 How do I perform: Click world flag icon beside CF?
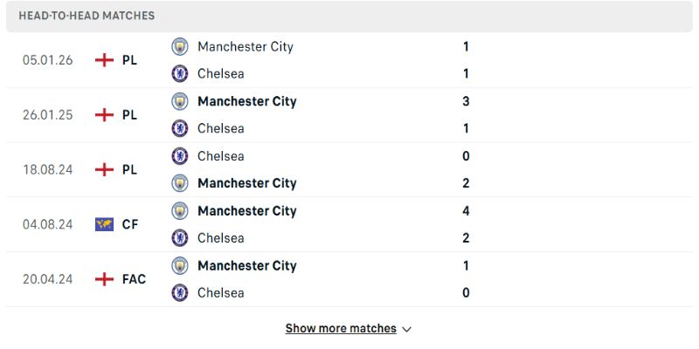(105, 224)
